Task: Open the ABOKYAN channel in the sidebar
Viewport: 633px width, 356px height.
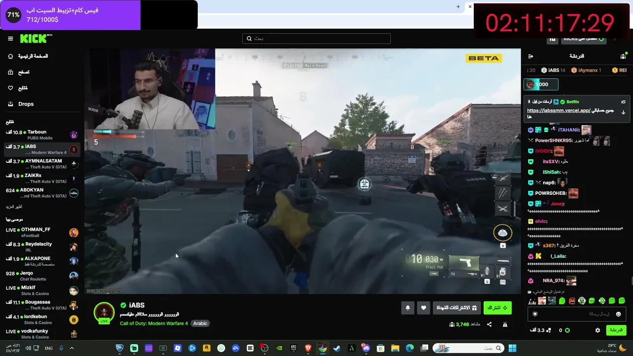Action: point(42,193)
